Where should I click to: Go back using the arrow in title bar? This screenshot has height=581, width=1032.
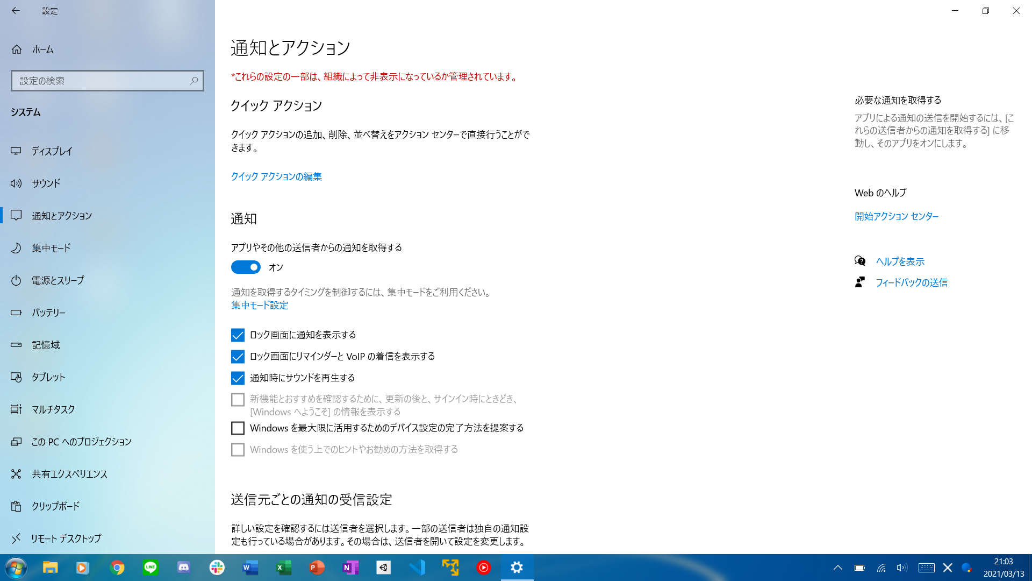pos(16,11)
